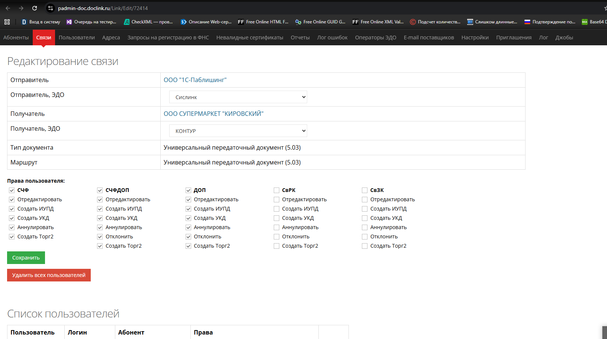This screenshot has width=607, height=339.
Task: Go back using the browser back arrow
Action: point(8,8)
